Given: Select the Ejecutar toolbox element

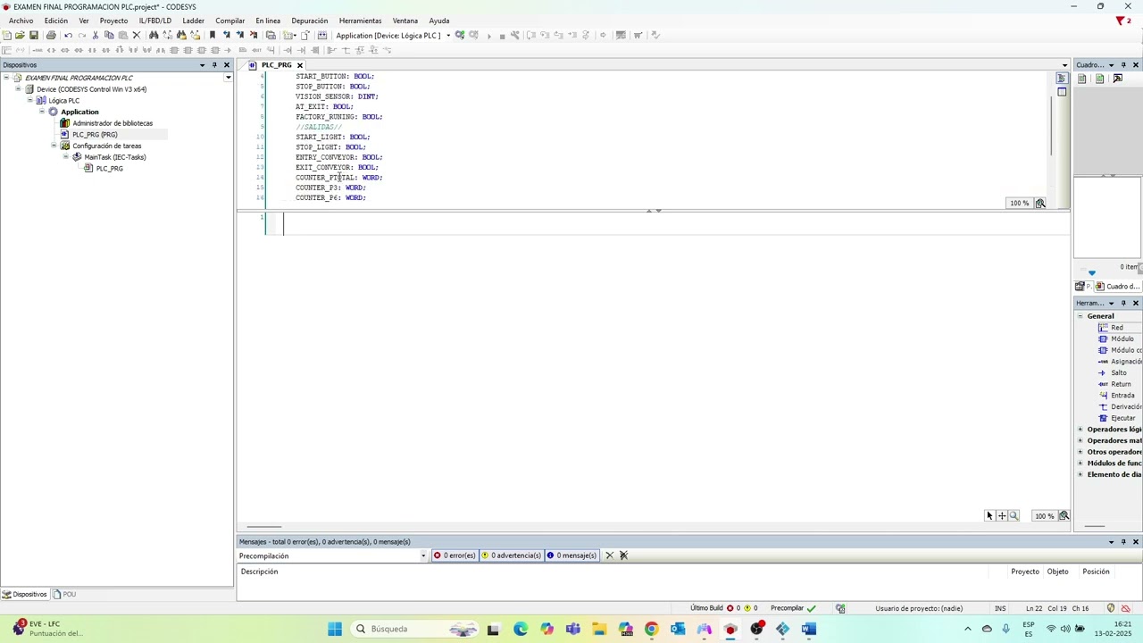Looking at the screenshot, I should point(1117,418).
